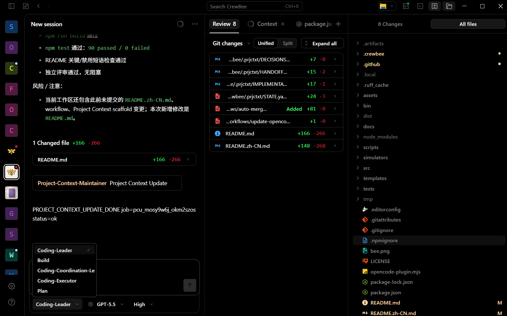Screen dimensions: 507x316
Task: Click the file icon beside README.md in Git changes
Action: coord(218,133)
